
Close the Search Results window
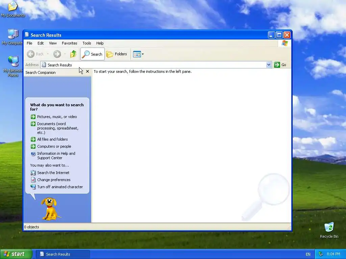pos(287,35)
